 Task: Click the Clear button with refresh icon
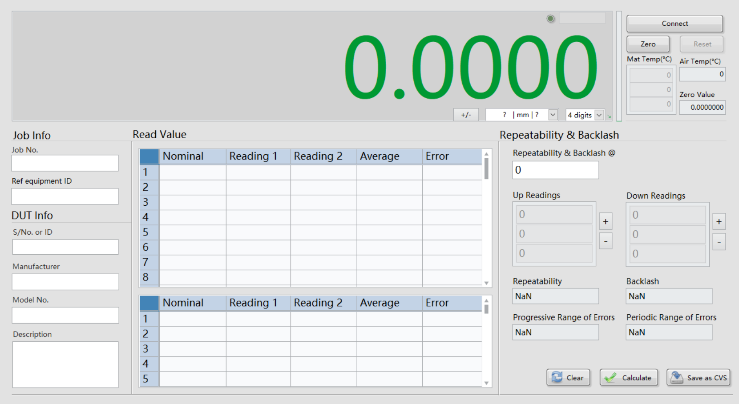point(568,377)
